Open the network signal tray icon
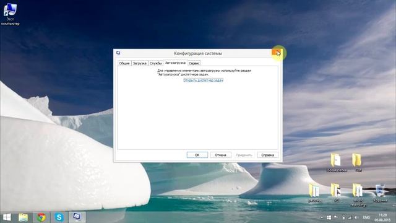 (x=350, y=217)
